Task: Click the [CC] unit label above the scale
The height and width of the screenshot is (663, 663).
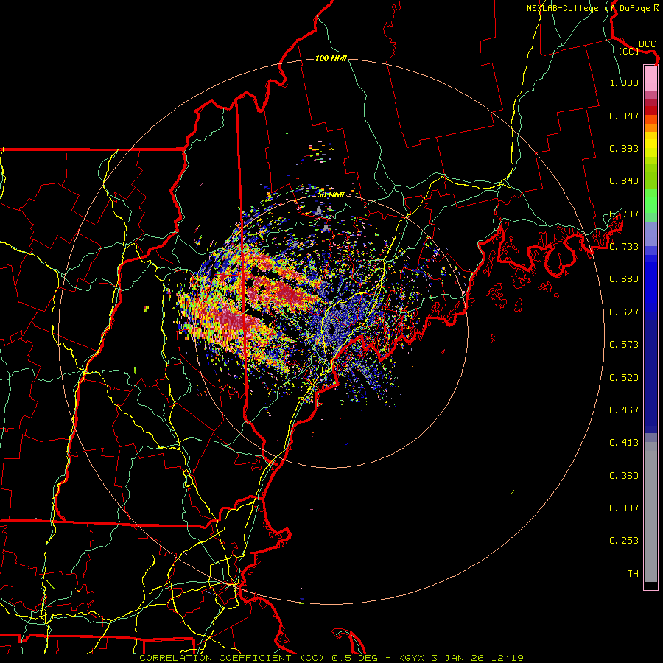Action: 628,51
